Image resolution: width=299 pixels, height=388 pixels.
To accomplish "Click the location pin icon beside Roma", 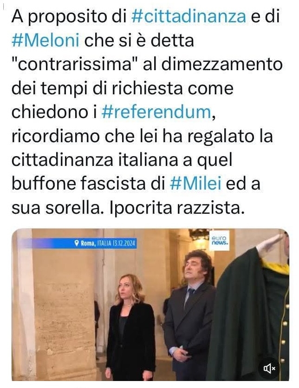I will [77, 243].
